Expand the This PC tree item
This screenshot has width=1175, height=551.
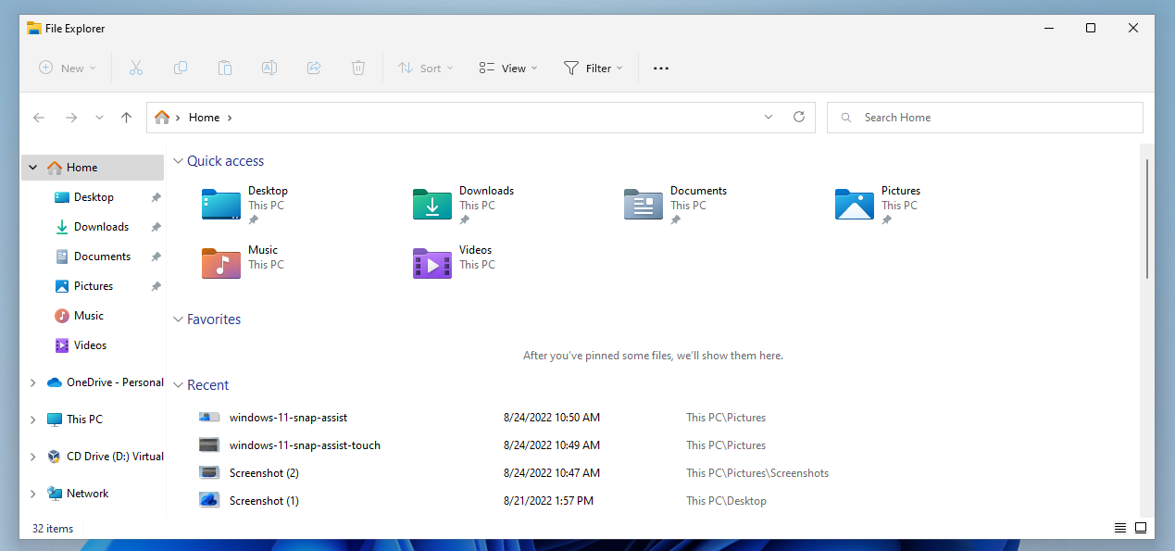(x=33, y=419)
